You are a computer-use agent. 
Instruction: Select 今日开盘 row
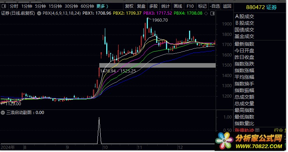tap(244, 51)
